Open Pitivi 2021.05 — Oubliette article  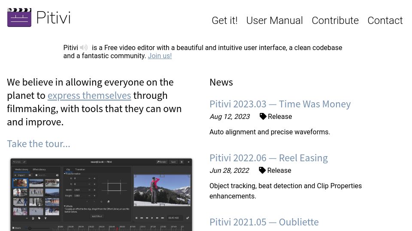point(264,222)
